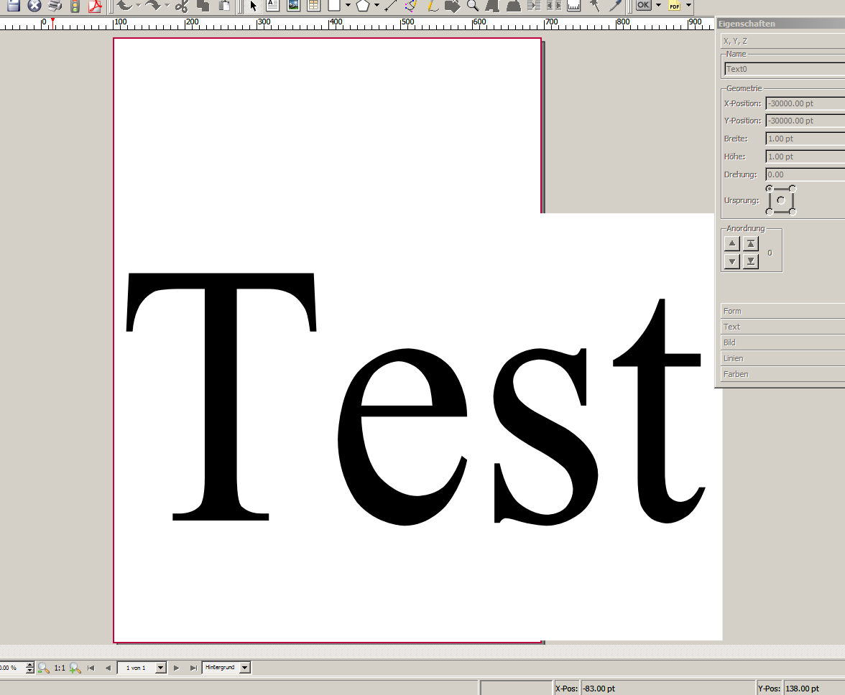The image size is (845, 695).
Task: Click the scissors cut icon
Action: pos(181,6)
